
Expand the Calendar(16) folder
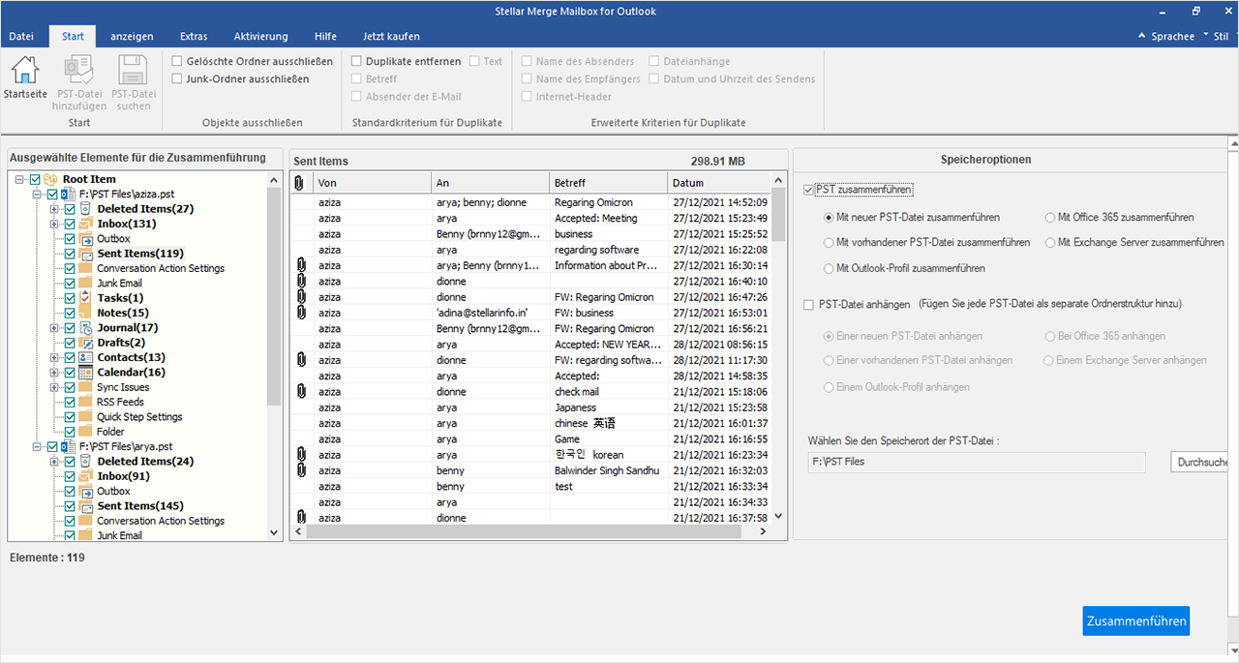[x=54, y=373]
